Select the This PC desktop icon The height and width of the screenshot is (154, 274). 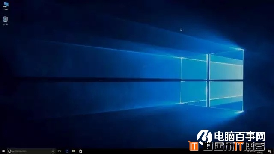click(x=6, y=6)
